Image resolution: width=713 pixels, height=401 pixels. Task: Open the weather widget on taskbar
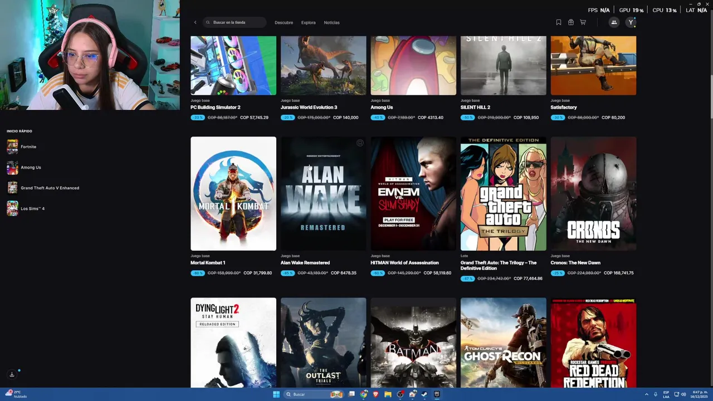[17, 394]
